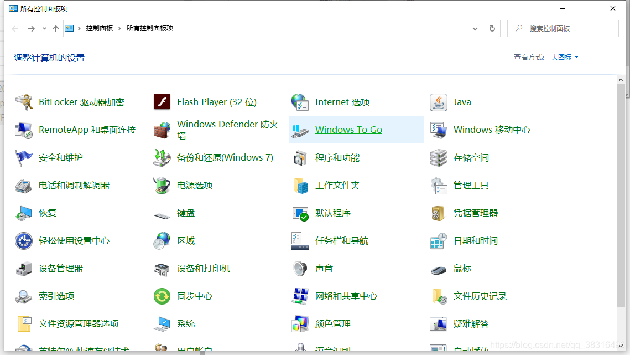Open 键盘 keyboard icon
The width and height of the screenshot is (630, 355).
162,215
